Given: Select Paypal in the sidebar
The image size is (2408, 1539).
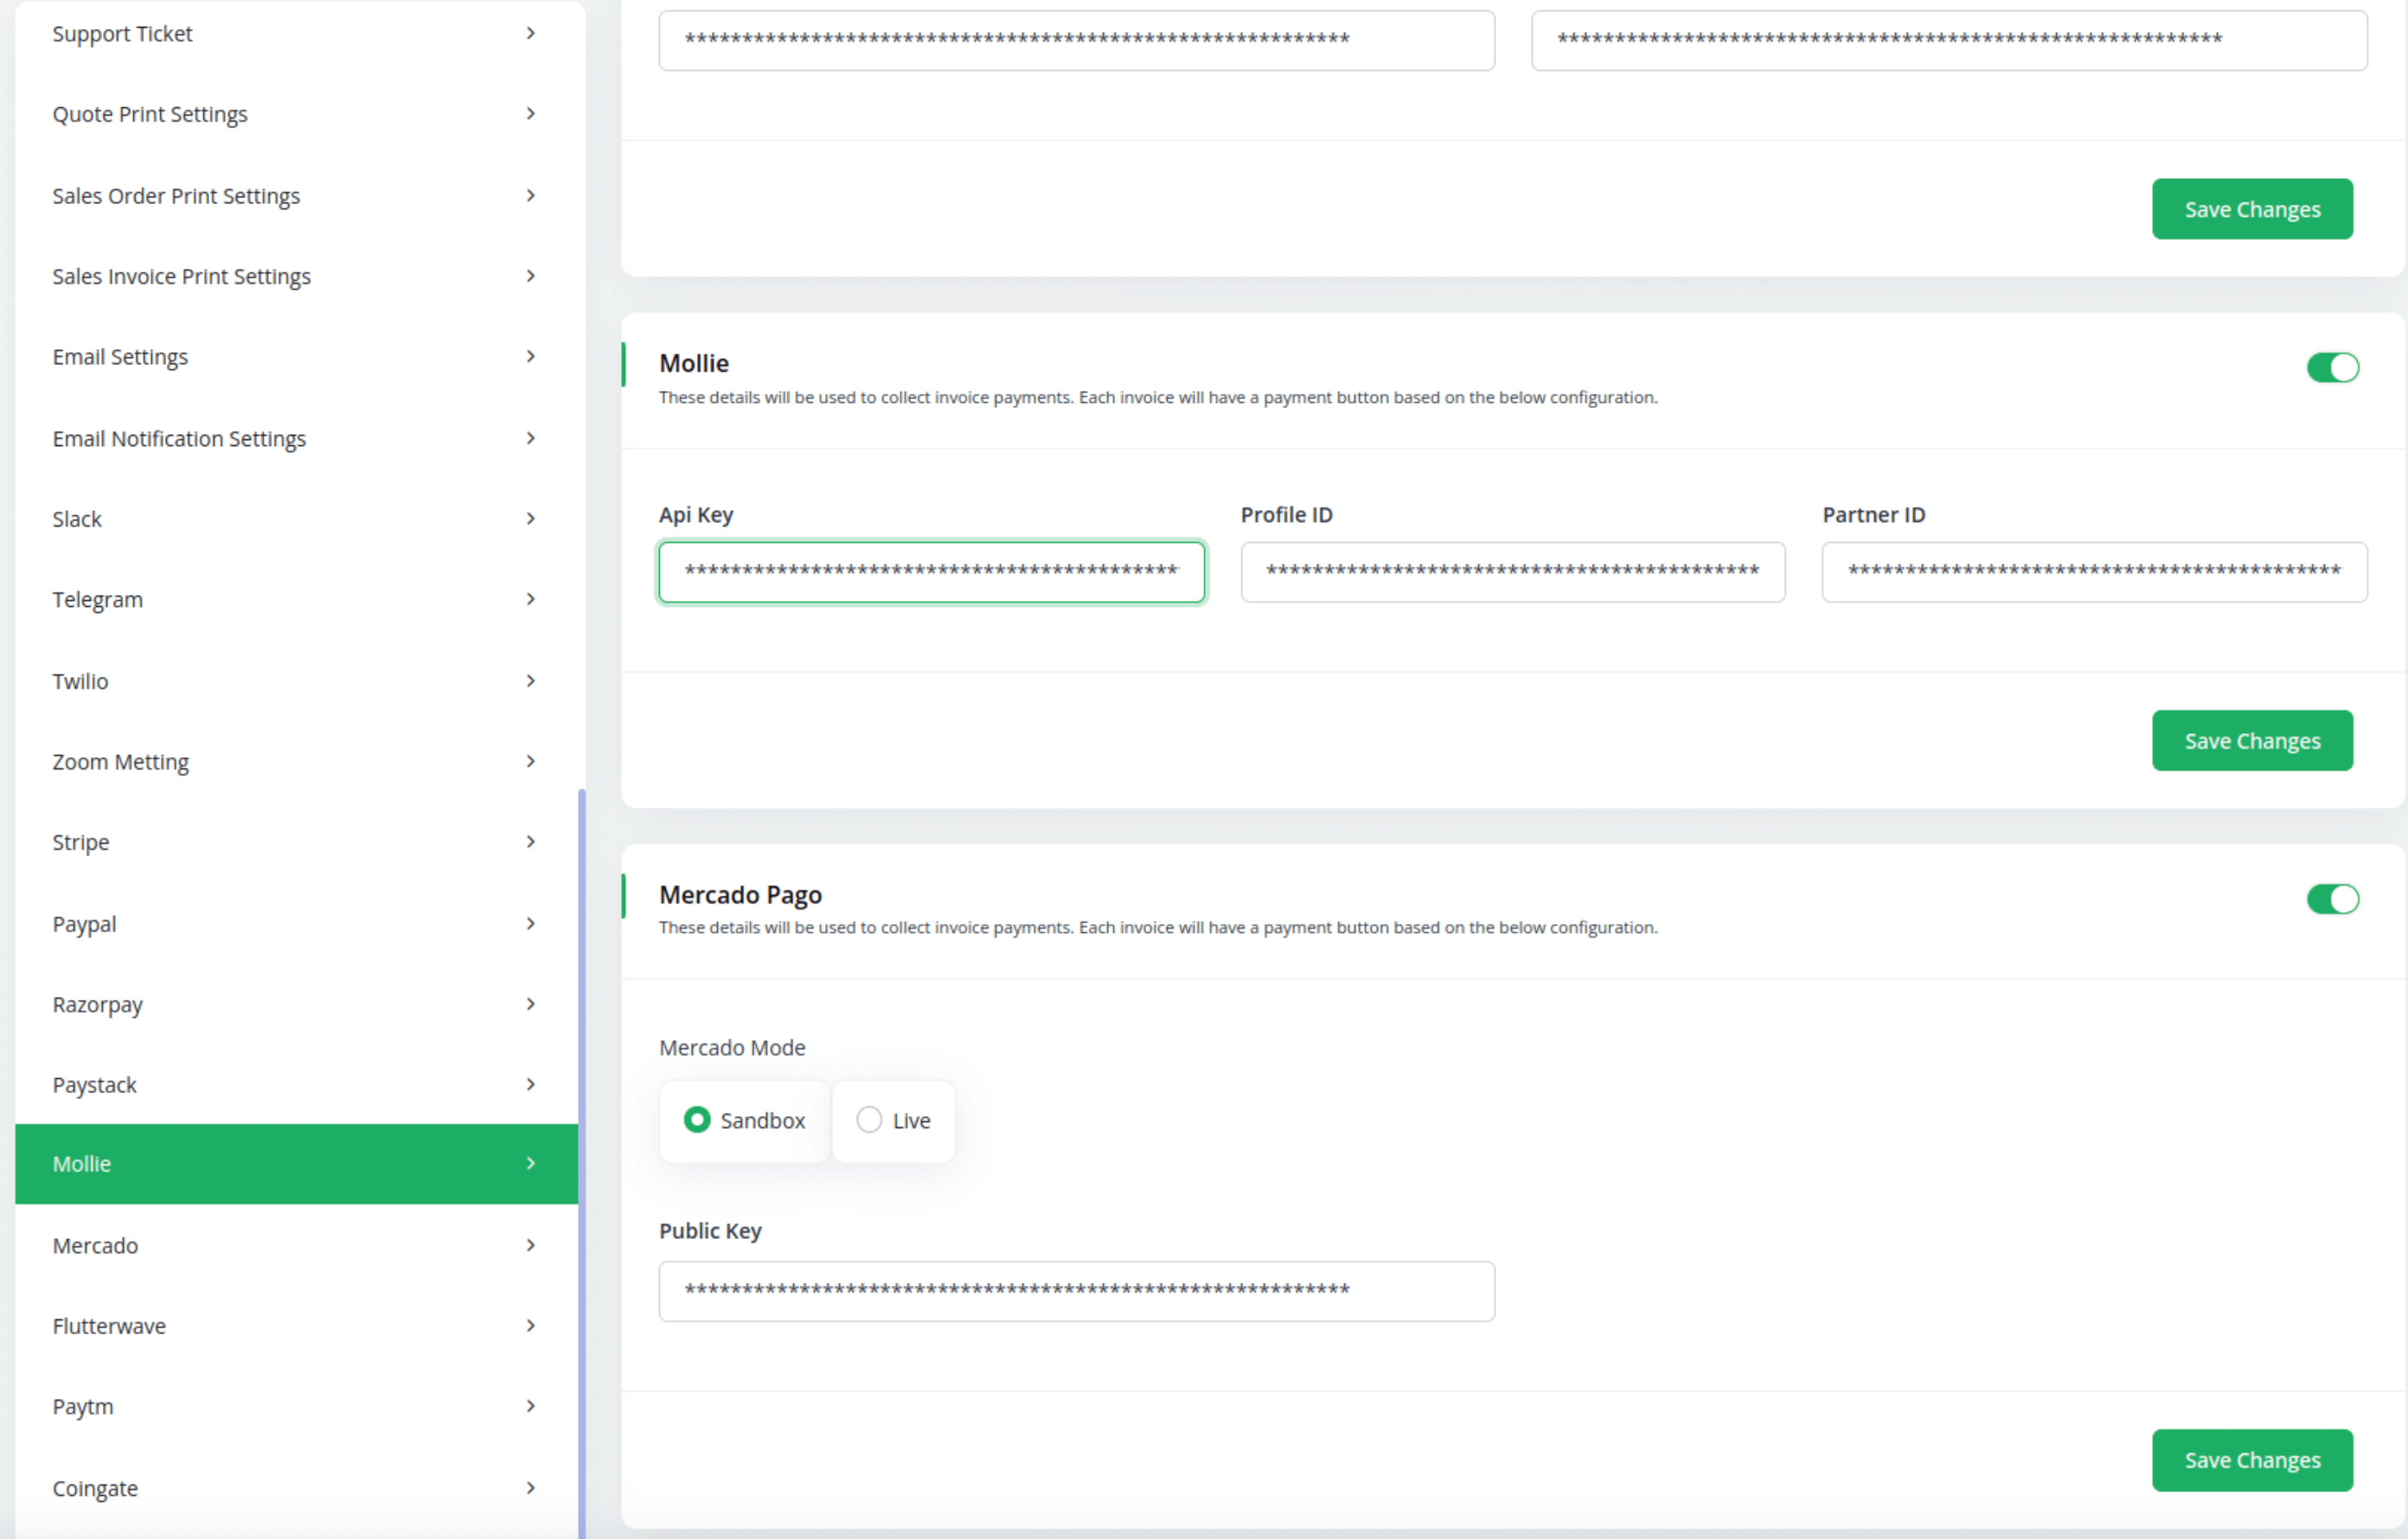Looking at the screenshot, I should [297, 924].
